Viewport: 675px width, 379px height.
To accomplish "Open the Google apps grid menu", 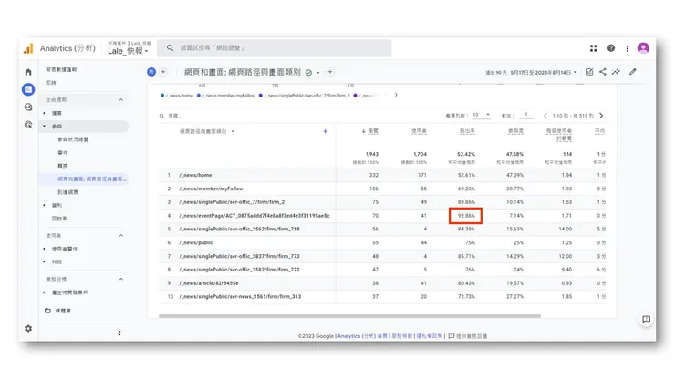I will pyautogui.click(x=593, y=48).
